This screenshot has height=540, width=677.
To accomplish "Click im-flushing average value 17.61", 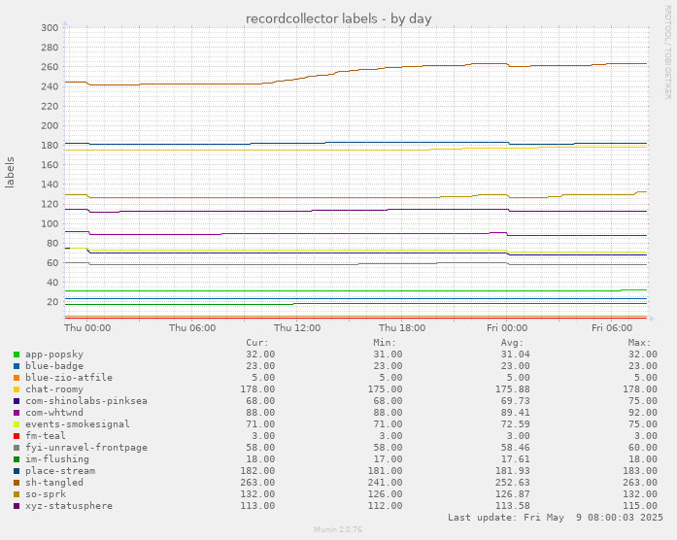I will point(516,459).
